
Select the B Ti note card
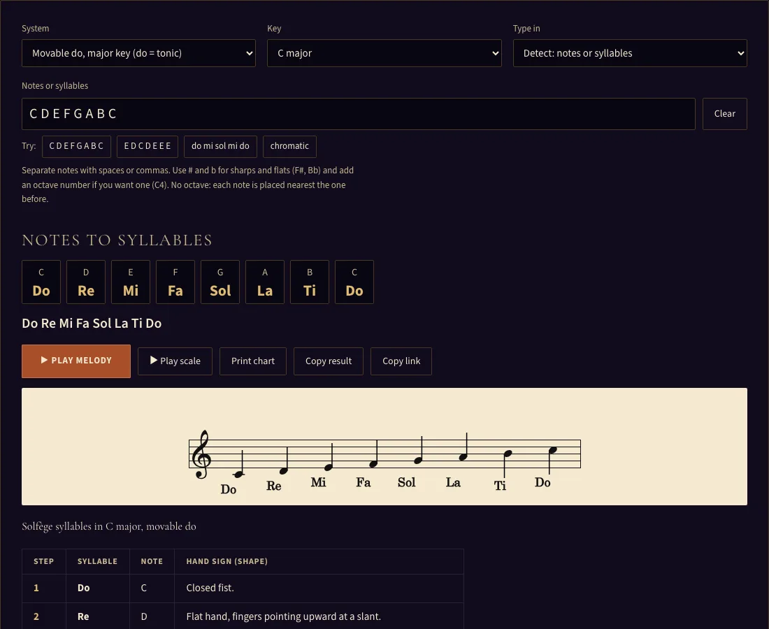tap(310, 282)
